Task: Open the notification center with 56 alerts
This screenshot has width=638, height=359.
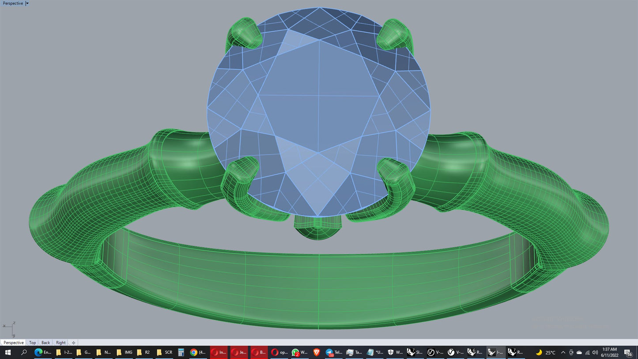Action: (x=628, y=352)
